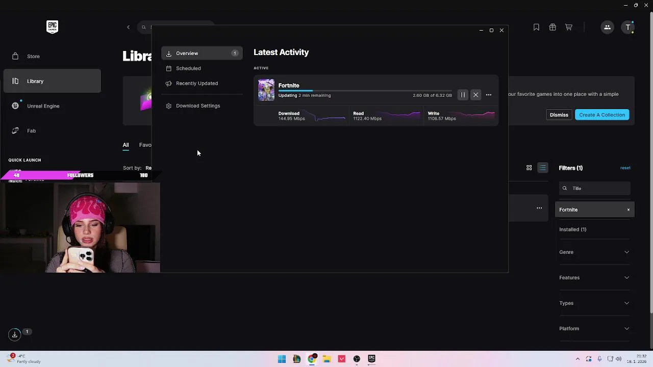Click the microphone tray icon
This screenshot has width=653, height=367.
599,359
